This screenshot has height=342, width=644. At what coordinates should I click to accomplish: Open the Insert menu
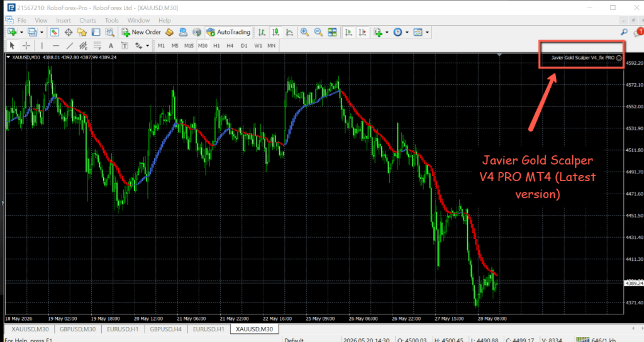click(x=64, y=20)
